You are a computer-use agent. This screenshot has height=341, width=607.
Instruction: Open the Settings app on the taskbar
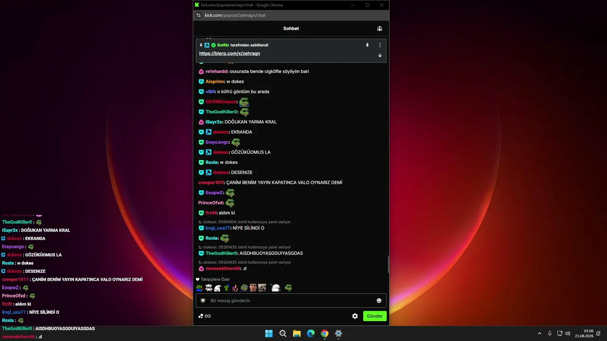coord(339,333)
